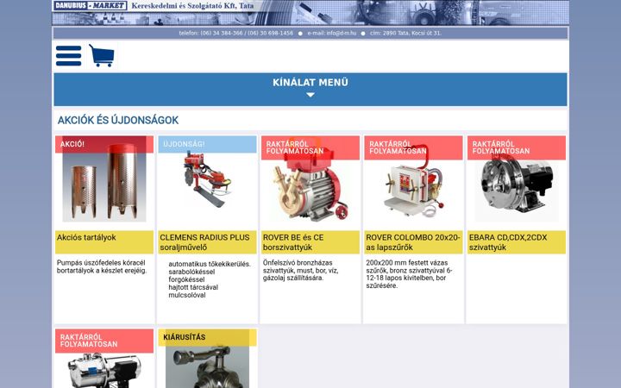
Task: Click 'Kereskedelmi és Szolgátató Kft, Tata' banner text
Action: (x=192, y=6)
